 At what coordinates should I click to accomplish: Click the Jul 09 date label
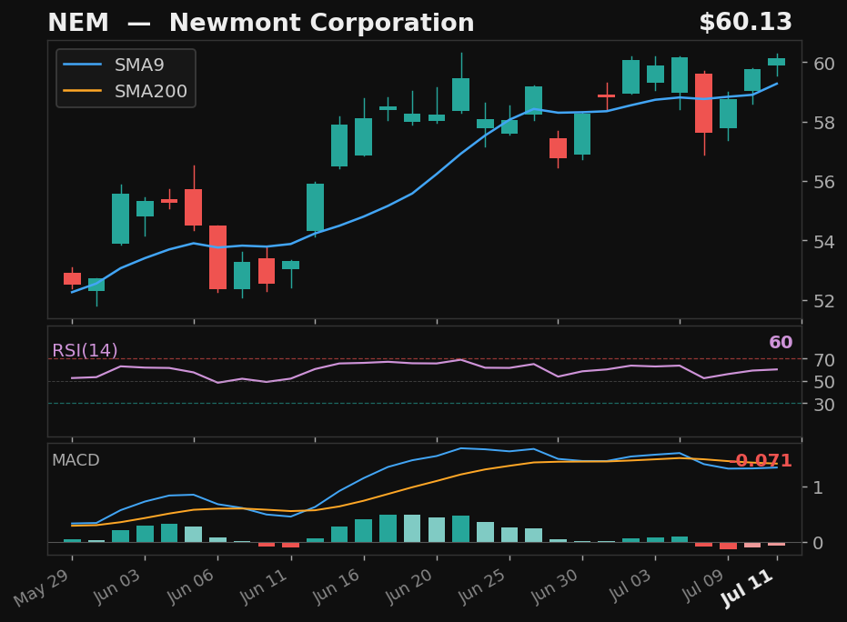click(702, 586)
